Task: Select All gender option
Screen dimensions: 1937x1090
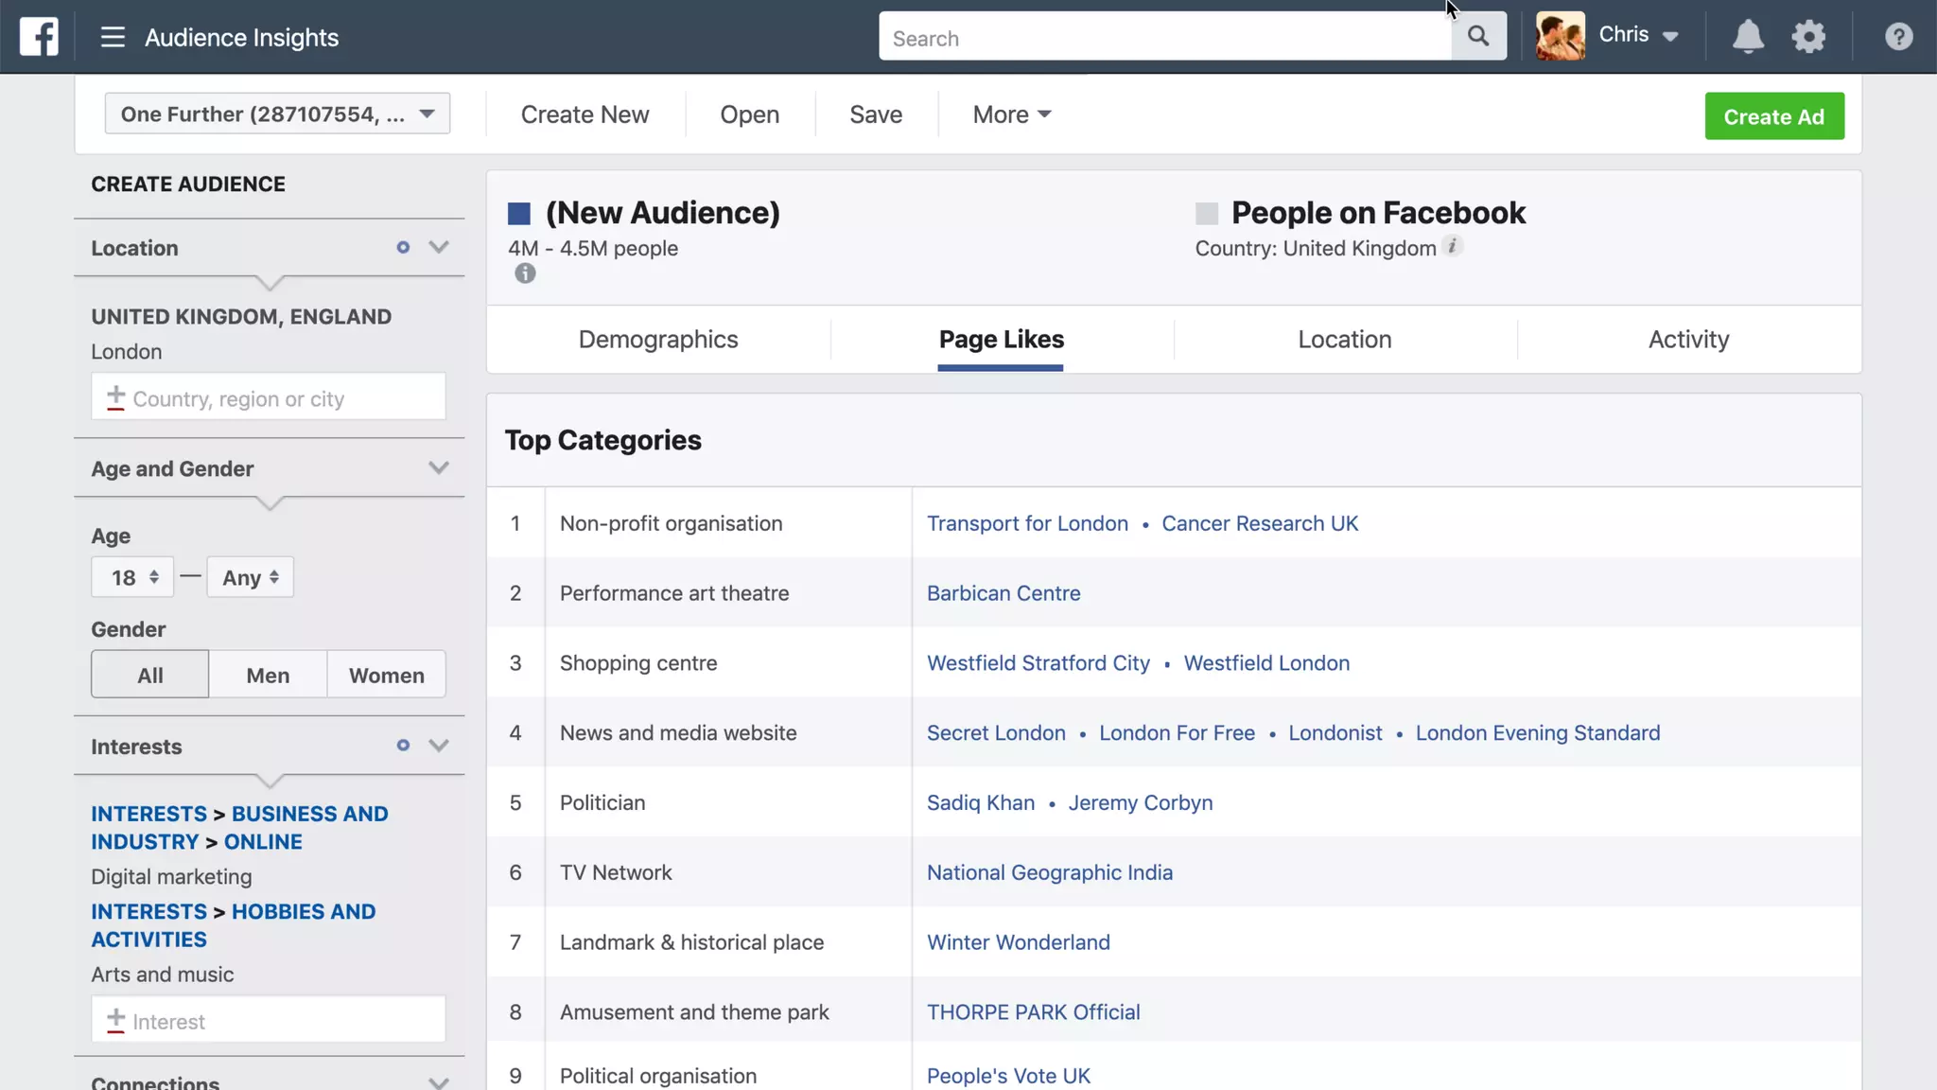Action: tap(149, 675)
